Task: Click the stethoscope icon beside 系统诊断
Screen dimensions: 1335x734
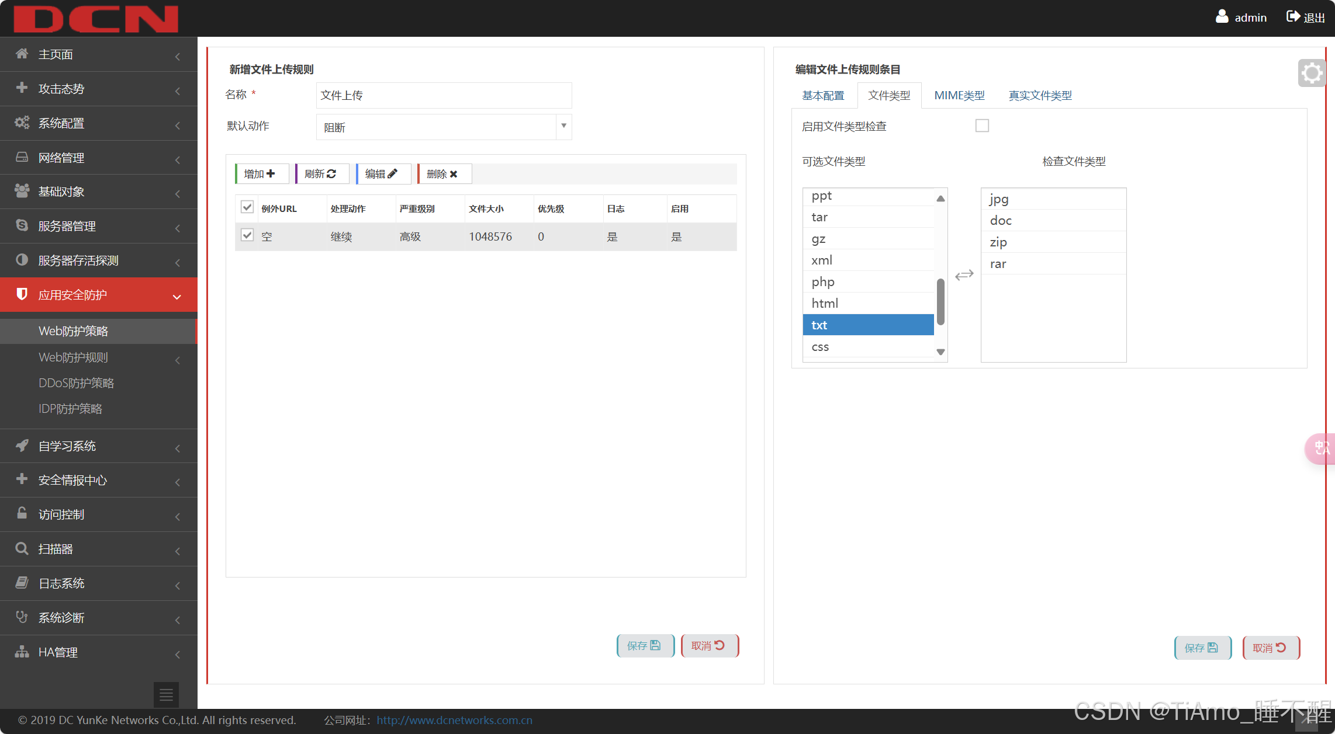Action: (x=22, y=617)
